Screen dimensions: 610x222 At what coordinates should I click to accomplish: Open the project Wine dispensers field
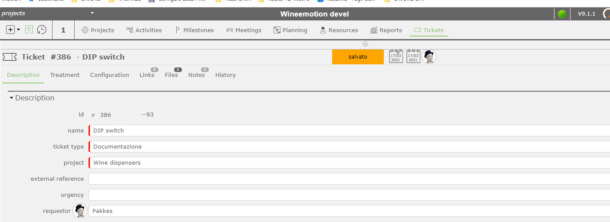pyautogui.click(x=349, y=162)
